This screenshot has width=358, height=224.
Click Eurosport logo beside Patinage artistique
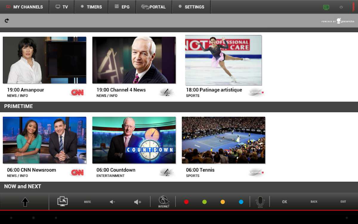[x=256, y=92]
